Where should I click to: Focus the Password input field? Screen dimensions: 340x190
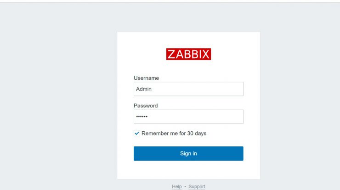tap(188, 117)
